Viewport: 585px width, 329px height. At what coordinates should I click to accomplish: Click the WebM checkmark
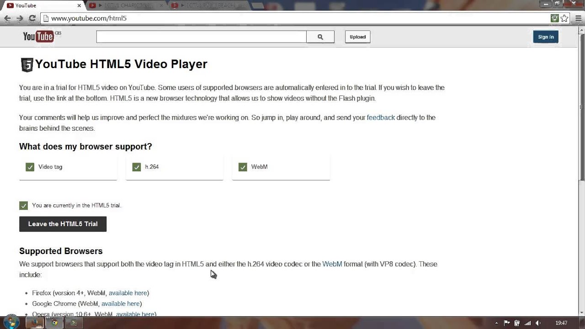coord(243,167)
